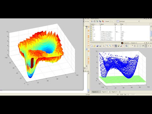This screenshot has height=114, width=152.
Task: Click Print Figure icon in Figures toolbar
Action: (100, 46)
